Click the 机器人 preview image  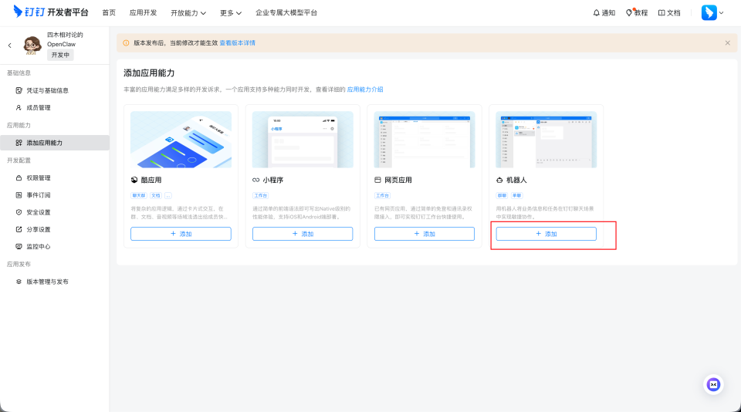pos(546,140)
